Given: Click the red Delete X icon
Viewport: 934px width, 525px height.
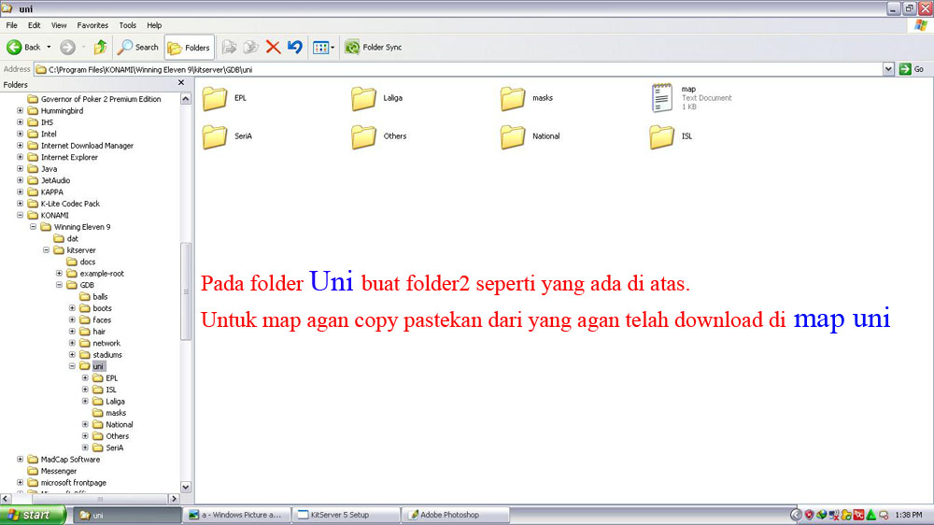Looking at the screenshot, I should tap(273, 47).
